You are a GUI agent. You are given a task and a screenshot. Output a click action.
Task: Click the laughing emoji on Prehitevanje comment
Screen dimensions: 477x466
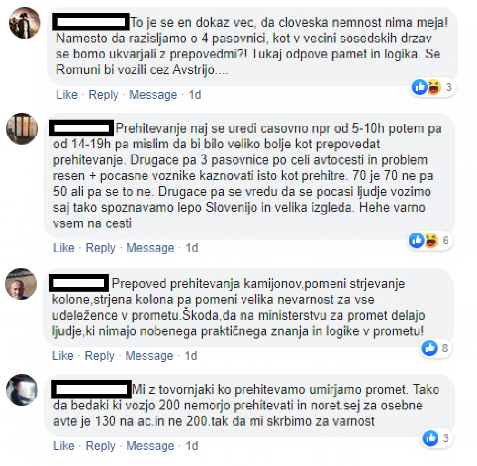click(431, 241)
